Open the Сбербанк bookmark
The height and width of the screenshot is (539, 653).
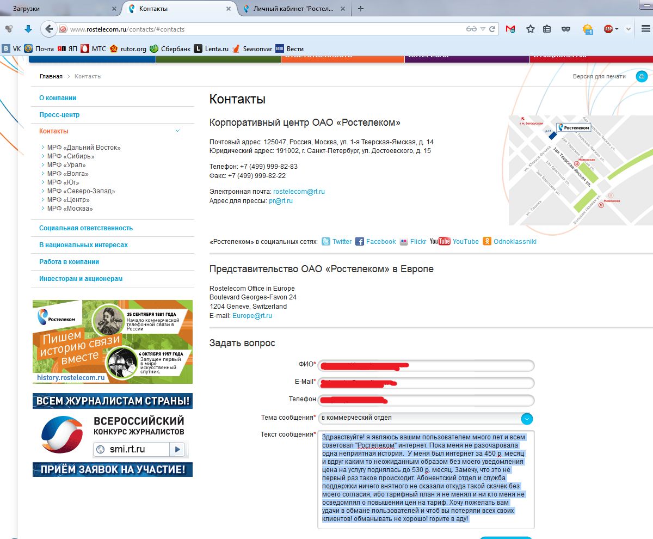click(x=170, y=48)
